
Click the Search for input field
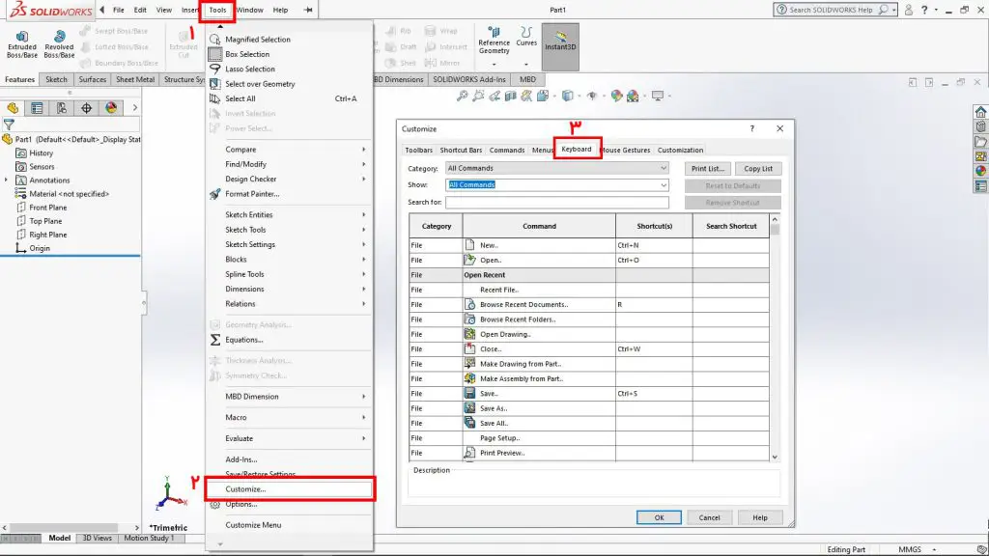click(x=557, y=203)
